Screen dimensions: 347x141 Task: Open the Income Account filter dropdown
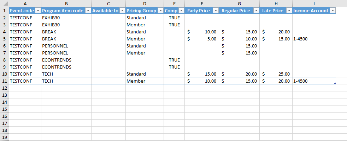pyautogui.click(x=332, y=11)
